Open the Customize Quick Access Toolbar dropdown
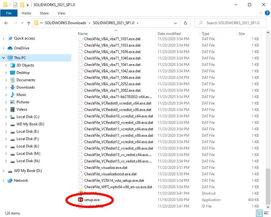This screenshot has height=217, width=271. pos(28,5)
